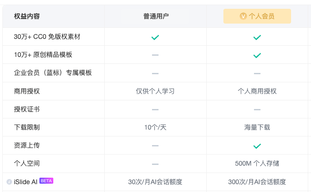Click the 10个/天 download limit cell
The image size is (311, 192).
click(155, 127)
